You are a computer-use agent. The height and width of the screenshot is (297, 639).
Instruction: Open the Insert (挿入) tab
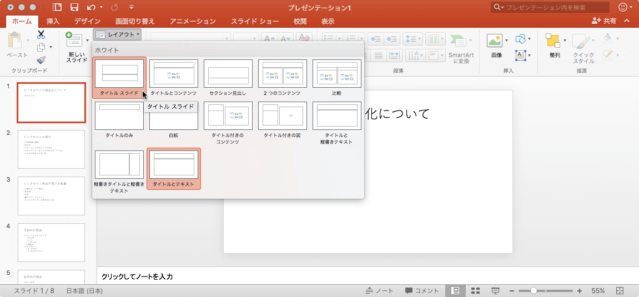(53, 22)
